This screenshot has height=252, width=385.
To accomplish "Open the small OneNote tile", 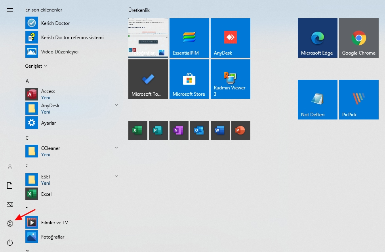I will 179,131.
